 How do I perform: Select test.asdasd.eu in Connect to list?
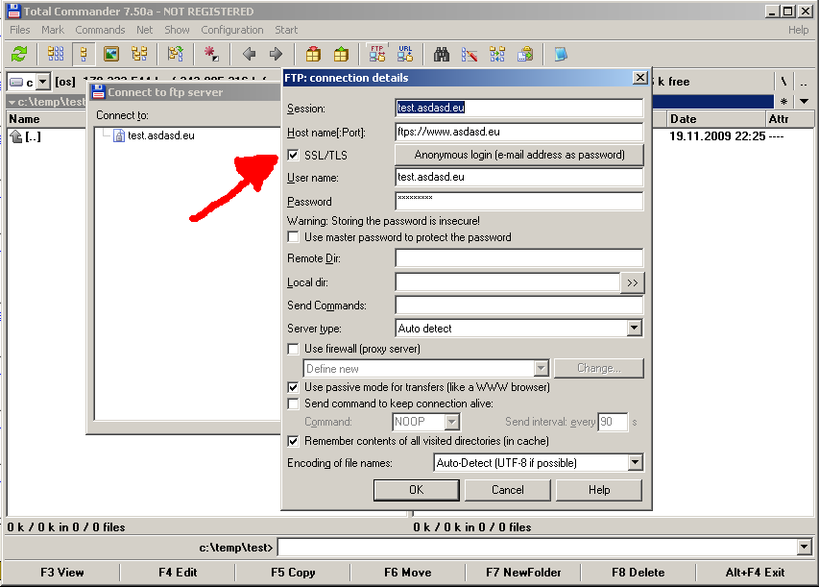pyautogui.click(x=161, y=135)
